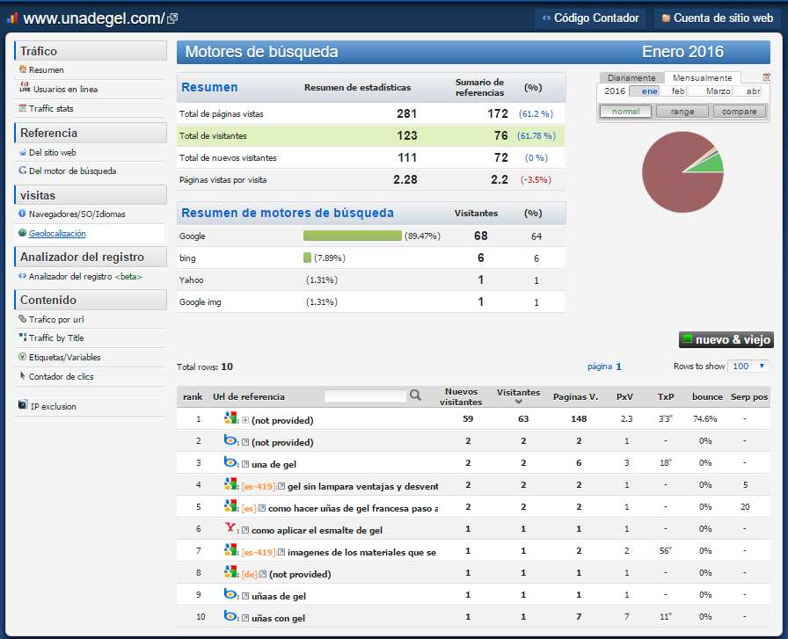Click the Google icon in rank 1 row
This screenshot has height=639, width=788.
[230, 418]
